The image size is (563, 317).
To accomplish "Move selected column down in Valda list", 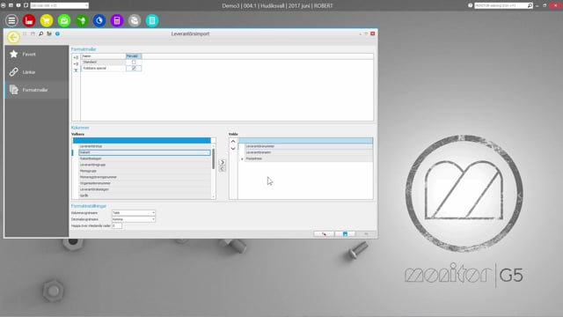I will (233, 149).
